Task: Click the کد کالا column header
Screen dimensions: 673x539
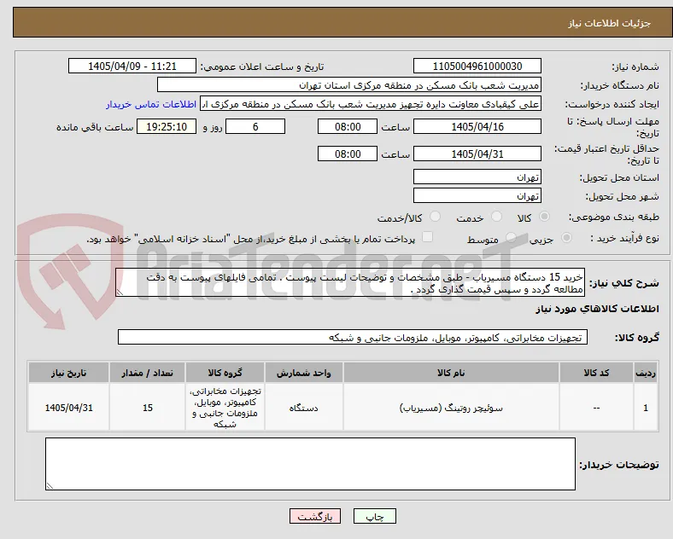Action: pos(596,373)
